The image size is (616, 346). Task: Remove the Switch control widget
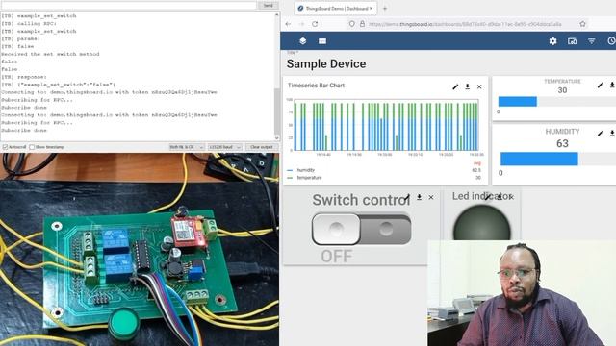pos(431,197)
